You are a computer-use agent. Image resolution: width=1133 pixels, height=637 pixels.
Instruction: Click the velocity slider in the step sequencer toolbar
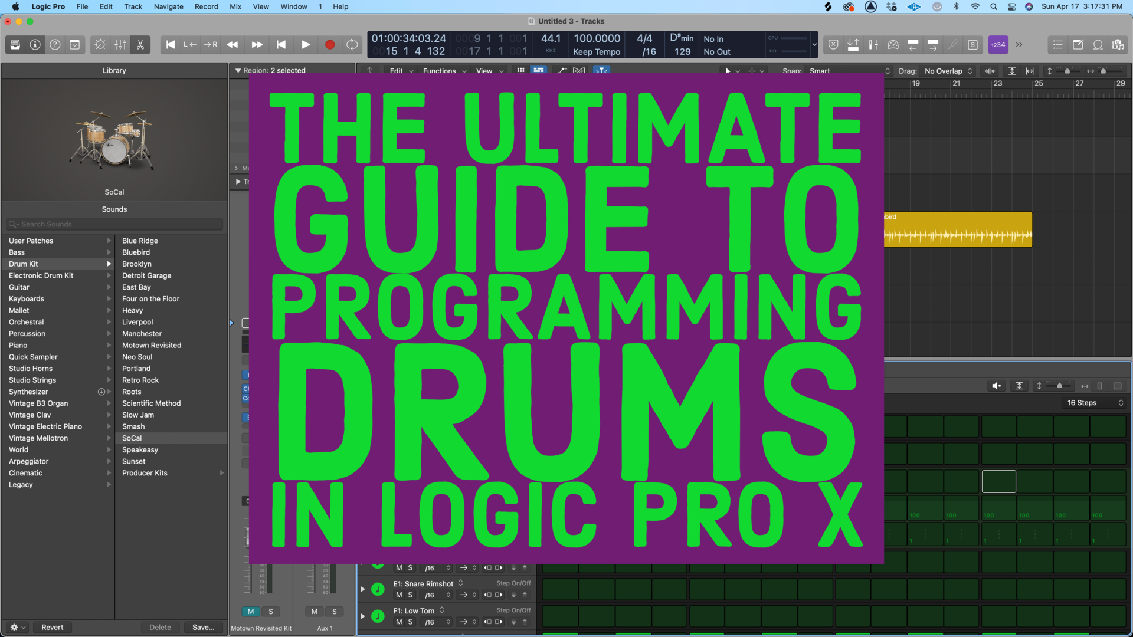pyautogui.click(x=1060, y=386)
